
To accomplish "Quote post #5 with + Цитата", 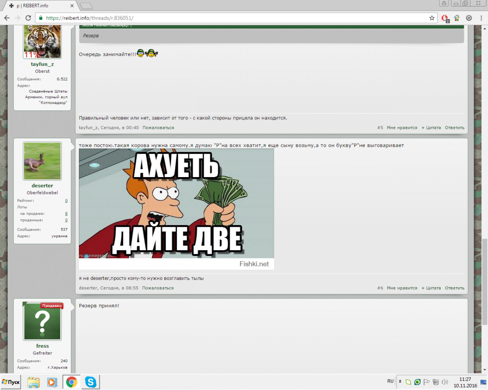I will [431, 128].
